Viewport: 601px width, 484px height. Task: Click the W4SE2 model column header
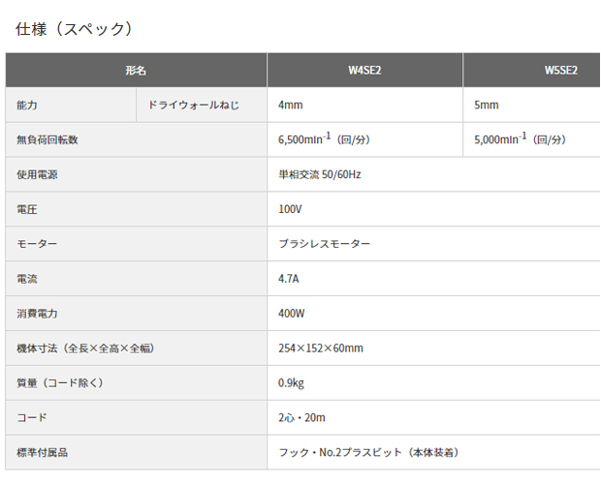pos(364,71)
